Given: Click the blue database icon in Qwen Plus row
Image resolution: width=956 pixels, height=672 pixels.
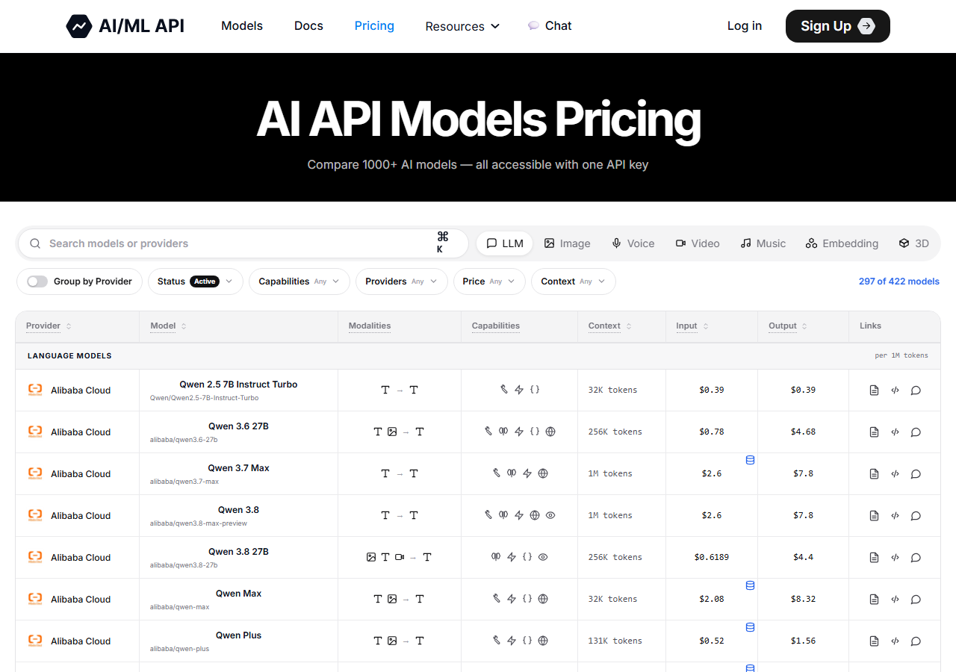Looking at the screenshot, I should tap(750, 627).
